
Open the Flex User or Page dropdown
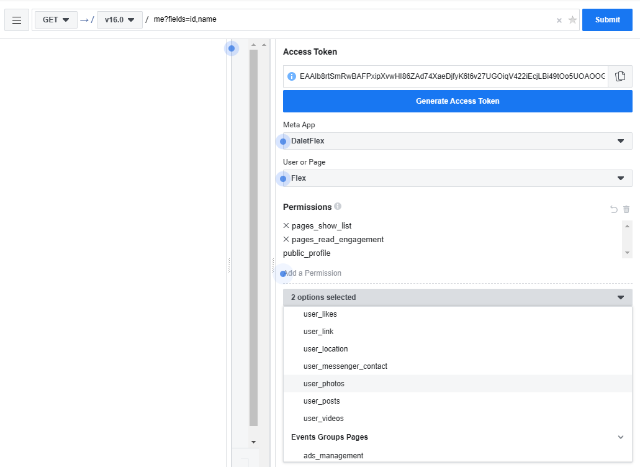pyautogui.click(x=457, y=178)
